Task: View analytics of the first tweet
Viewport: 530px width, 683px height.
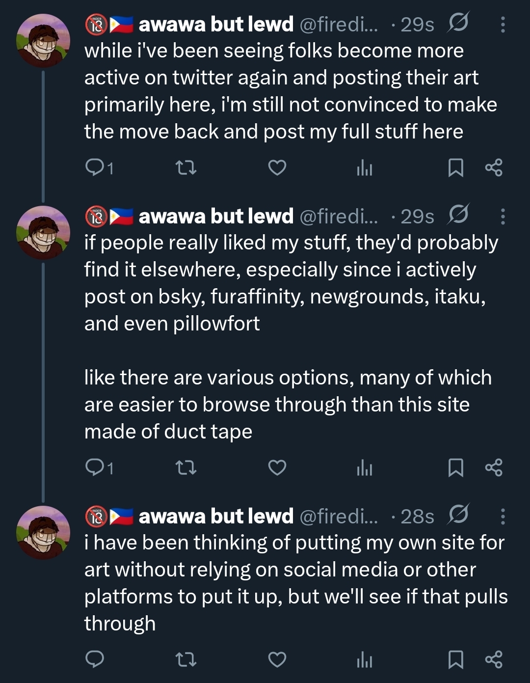Action: click(364, 168)
